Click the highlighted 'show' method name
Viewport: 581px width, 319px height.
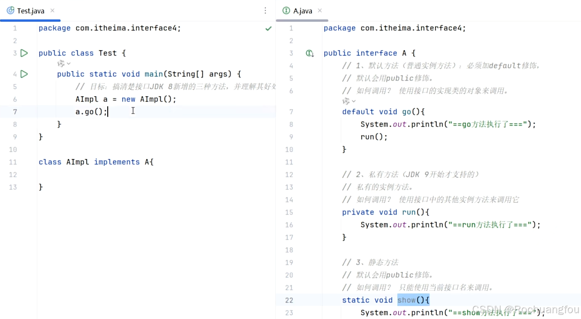click(x=407, y=300)
